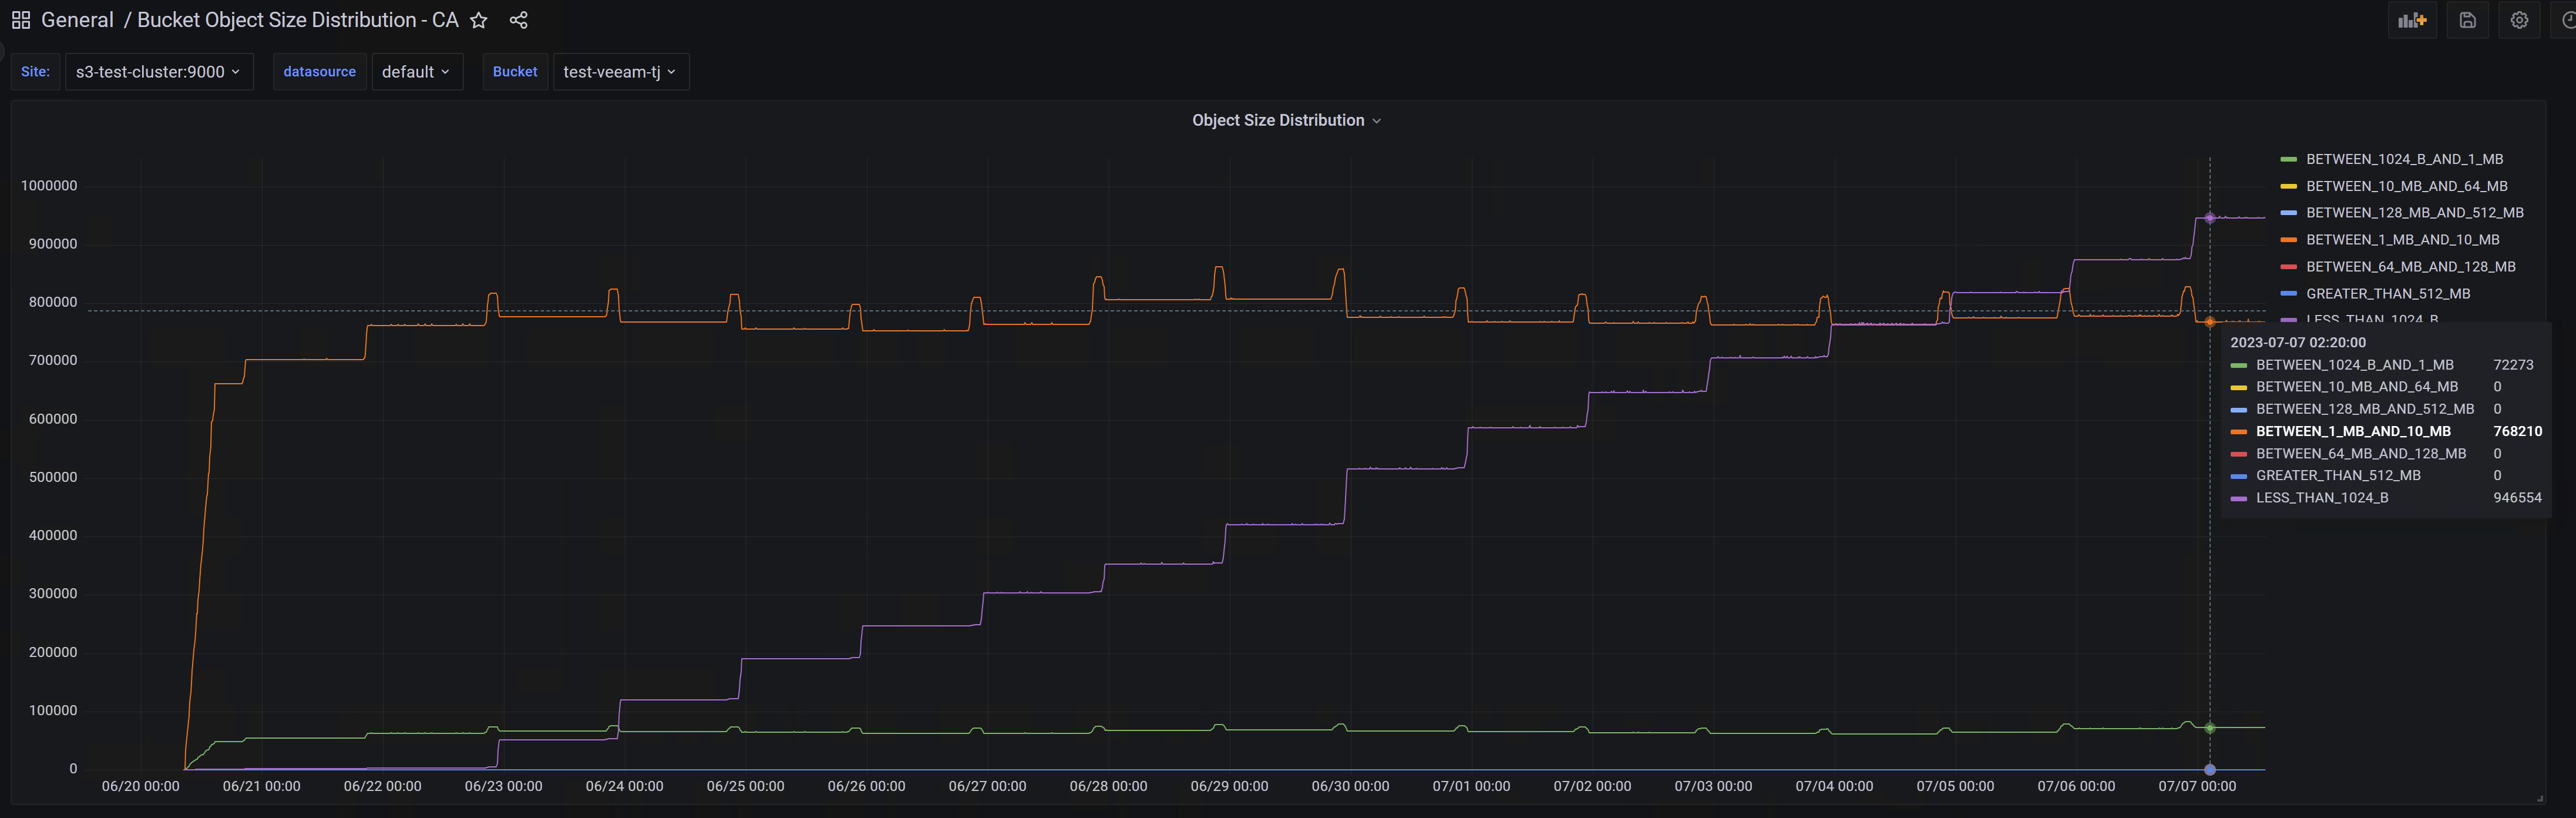Click orange swatch of BETWEEN_1_MB_AND_10_MB legend

pos(2288,240)
